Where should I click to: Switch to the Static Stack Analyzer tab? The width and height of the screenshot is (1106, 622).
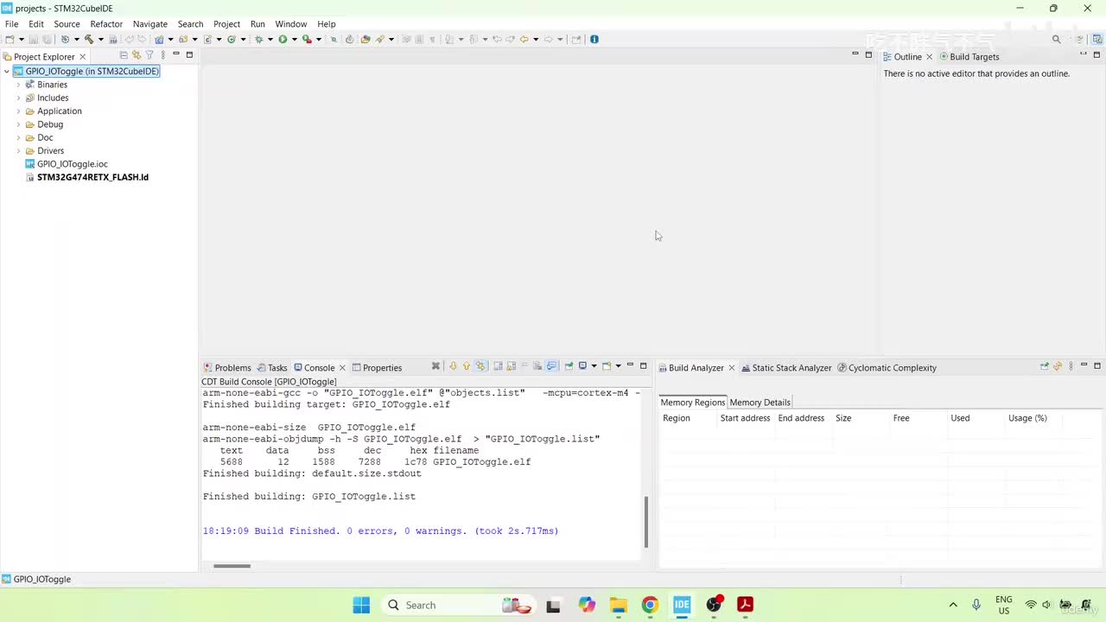[x=785, y=367]
